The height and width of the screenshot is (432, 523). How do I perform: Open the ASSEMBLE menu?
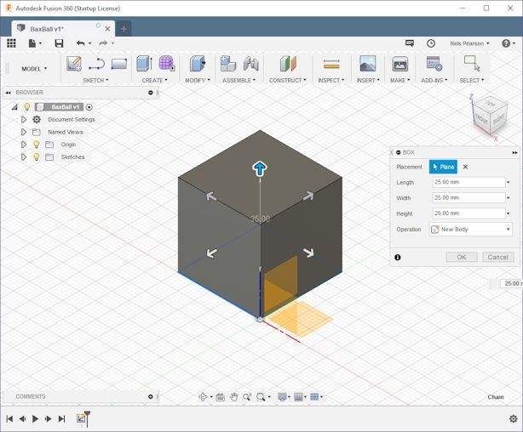[239, 80]
